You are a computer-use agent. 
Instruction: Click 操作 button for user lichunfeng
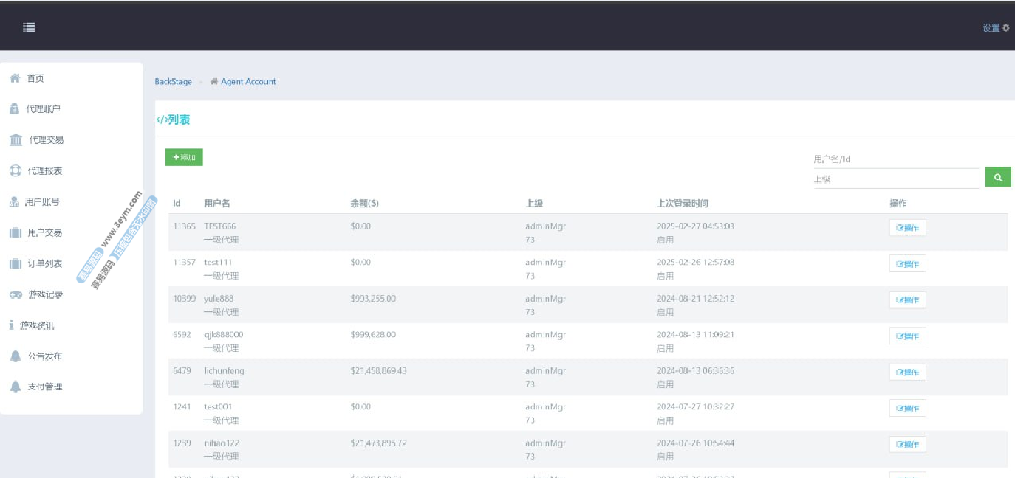907,372
